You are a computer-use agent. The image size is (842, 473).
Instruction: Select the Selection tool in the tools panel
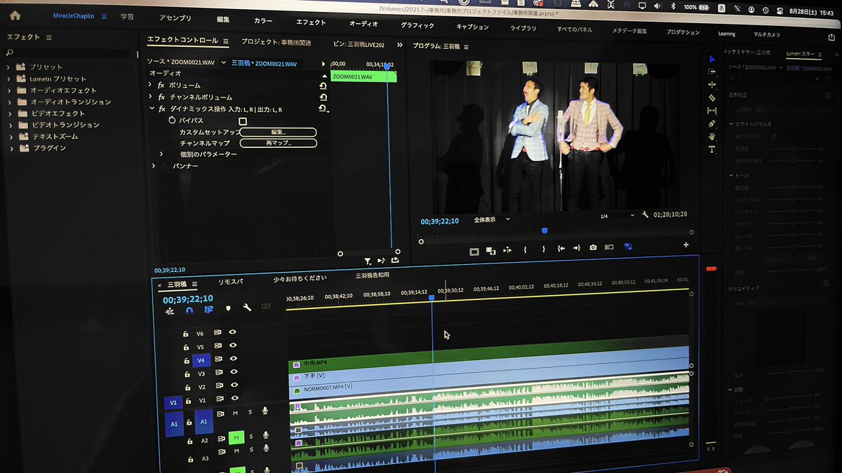[712, 59]
